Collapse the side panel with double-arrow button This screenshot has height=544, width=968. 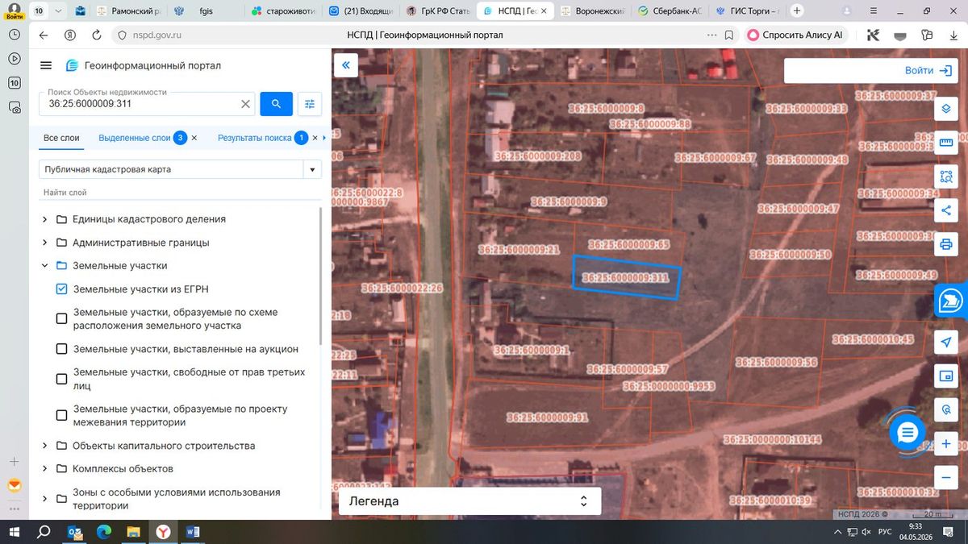coord(345,66)
